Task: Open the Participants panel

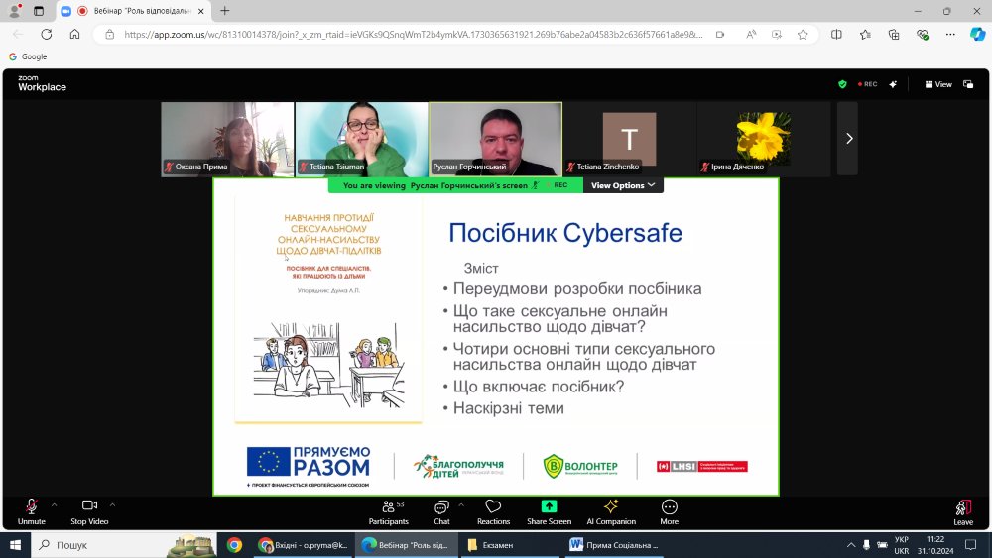Action: (x=387, y=510)
